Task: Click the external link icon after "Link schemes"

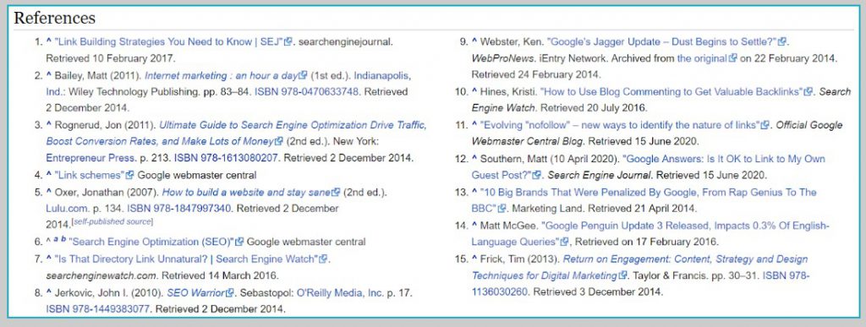Action: 129,176
